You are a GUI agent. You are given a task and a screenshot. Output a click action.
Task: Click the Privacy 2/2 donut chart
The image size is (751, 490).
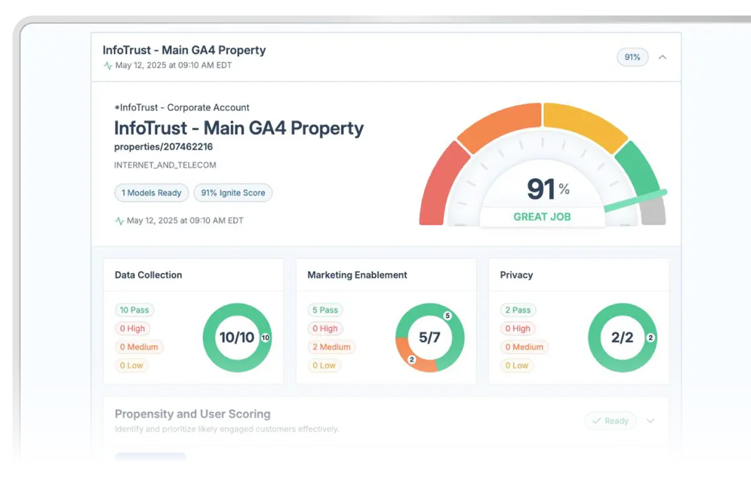[x=622, y=338]
